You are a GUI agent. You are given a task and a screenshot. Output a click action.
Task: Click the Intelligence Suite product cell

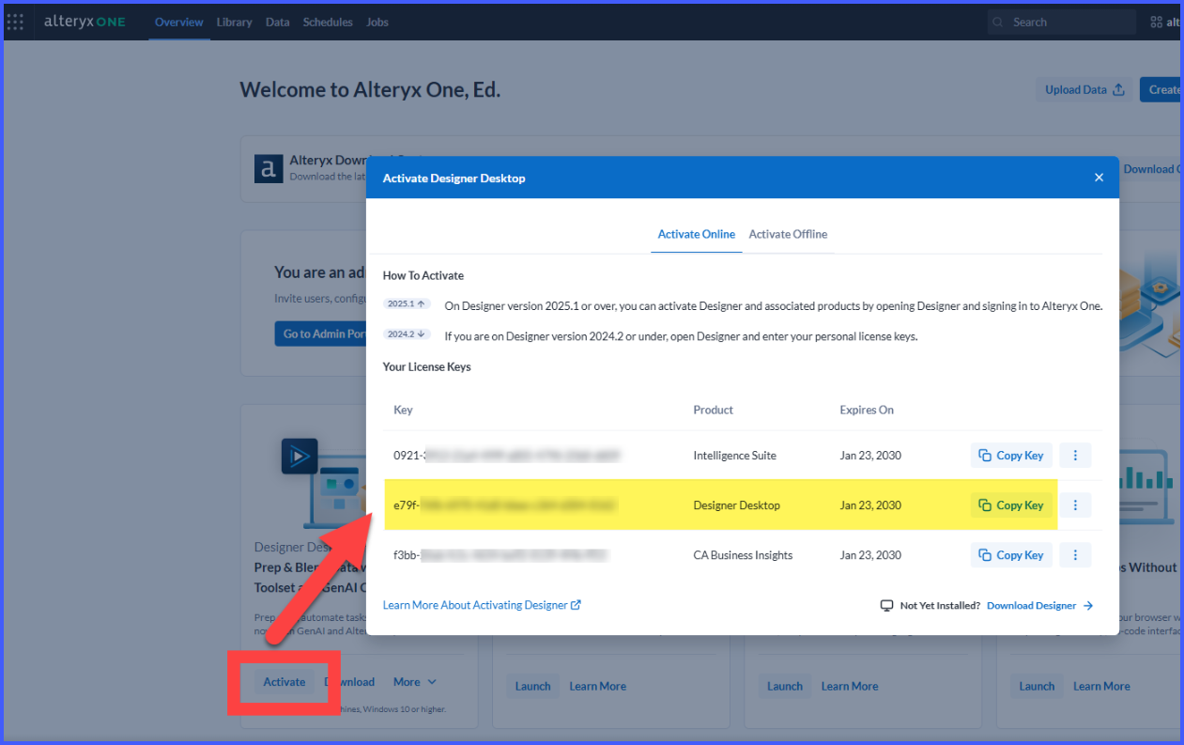pos(734,455)
